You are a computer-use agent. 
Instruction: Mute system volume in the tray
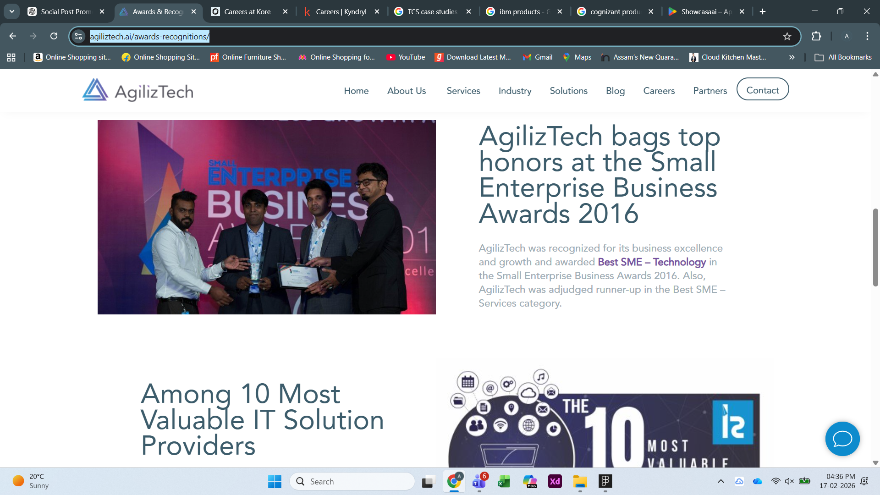coord(789,481)
